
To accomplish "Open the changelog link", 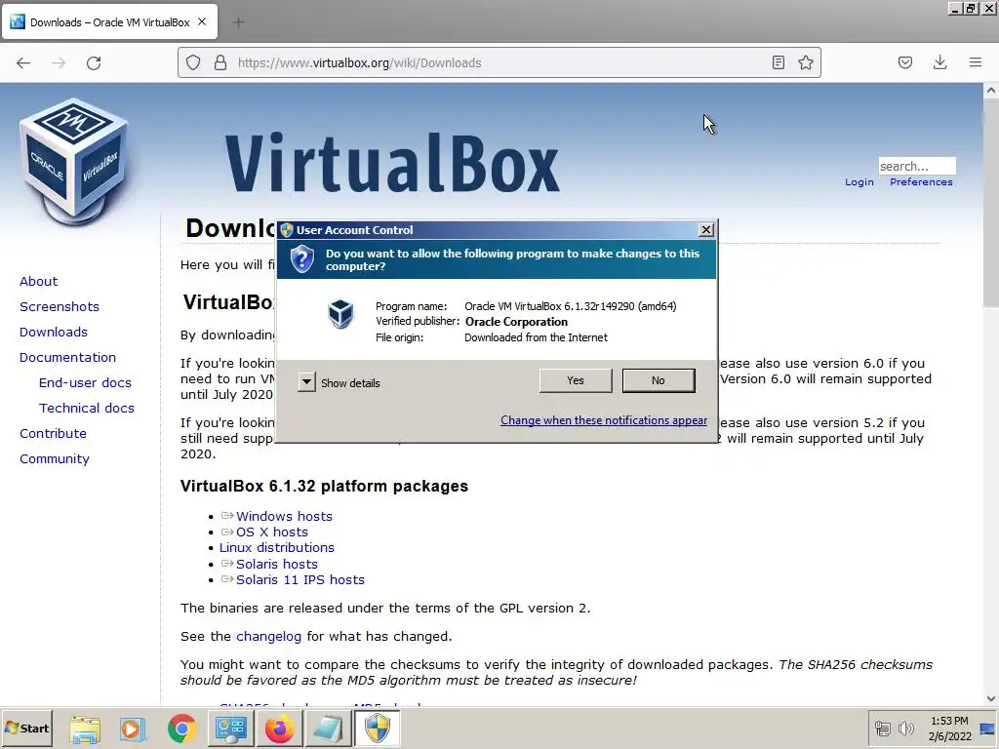I will 268,637.
